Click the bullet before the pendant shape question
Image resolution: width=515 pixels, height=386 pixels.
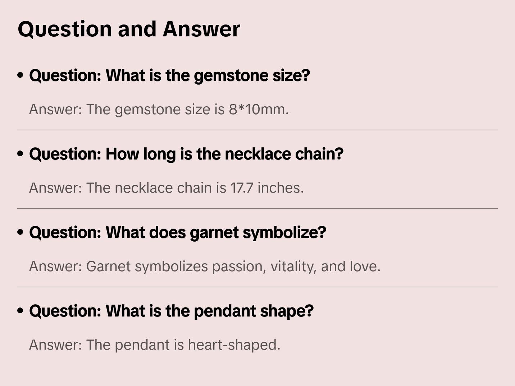coord(20,311)
